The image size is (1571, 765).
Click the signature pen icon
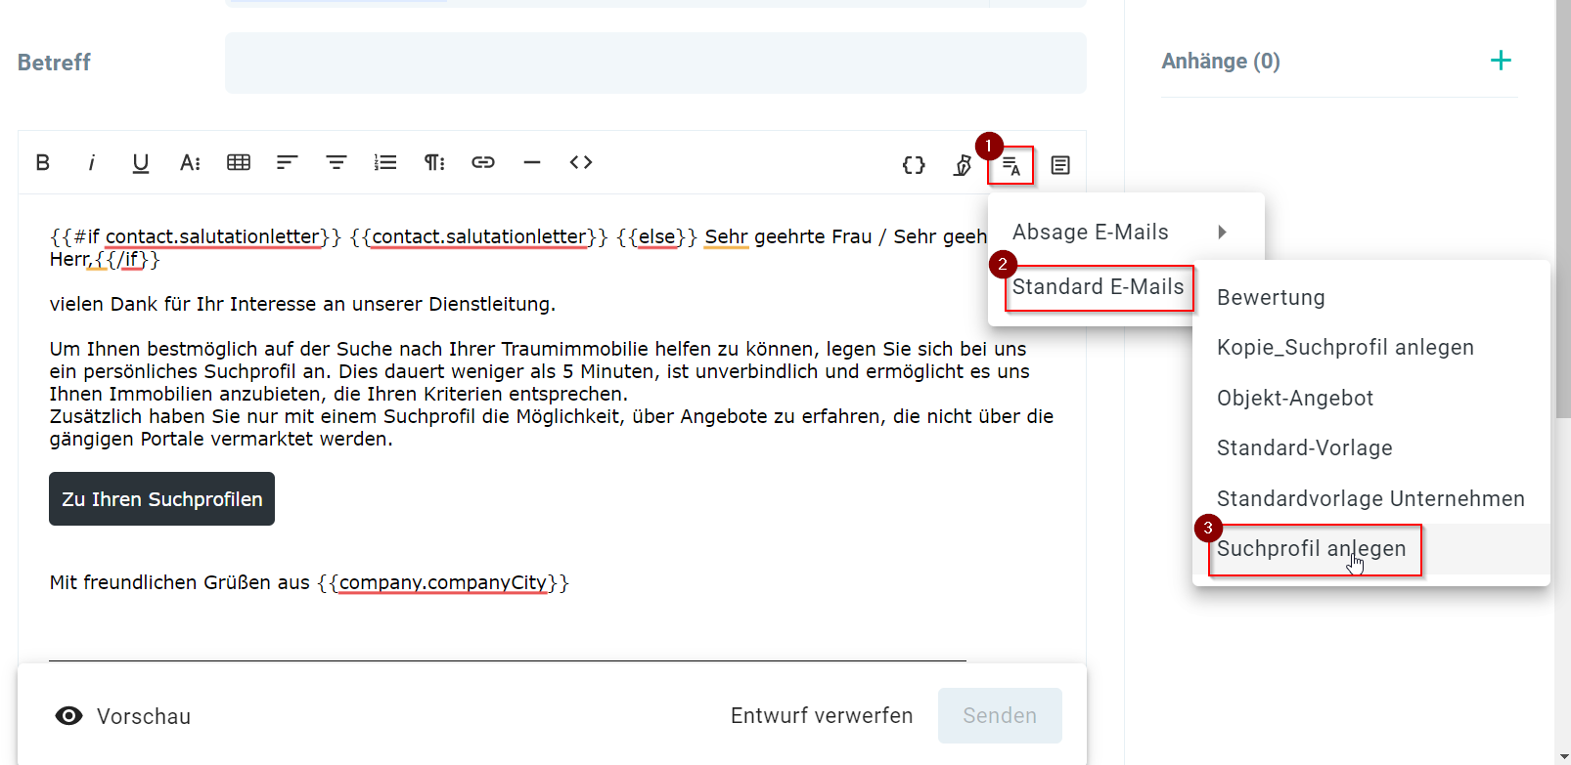point(963,165)
